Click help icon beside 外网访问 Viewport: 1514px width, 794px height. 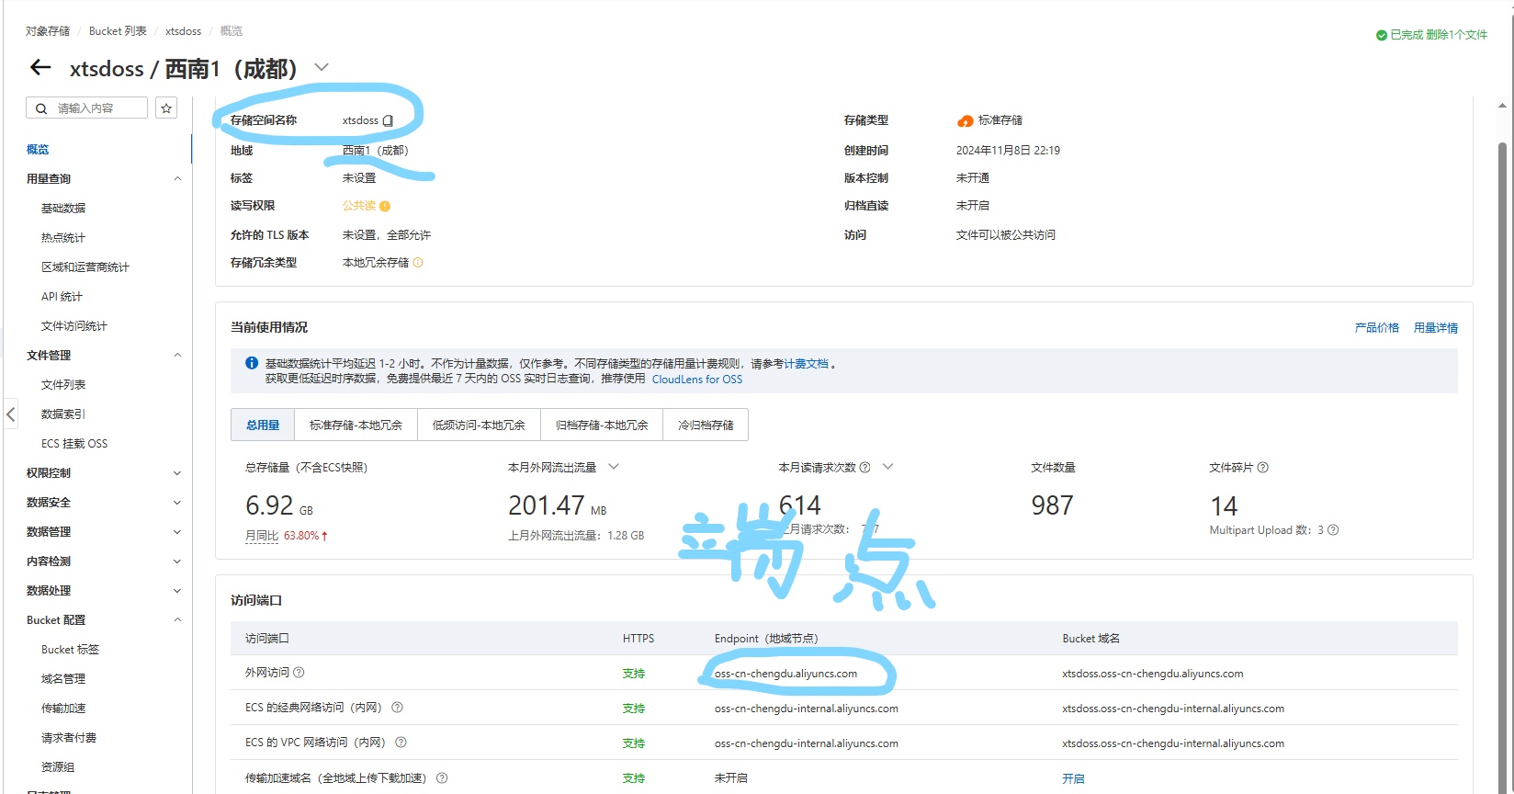(299, 673)
